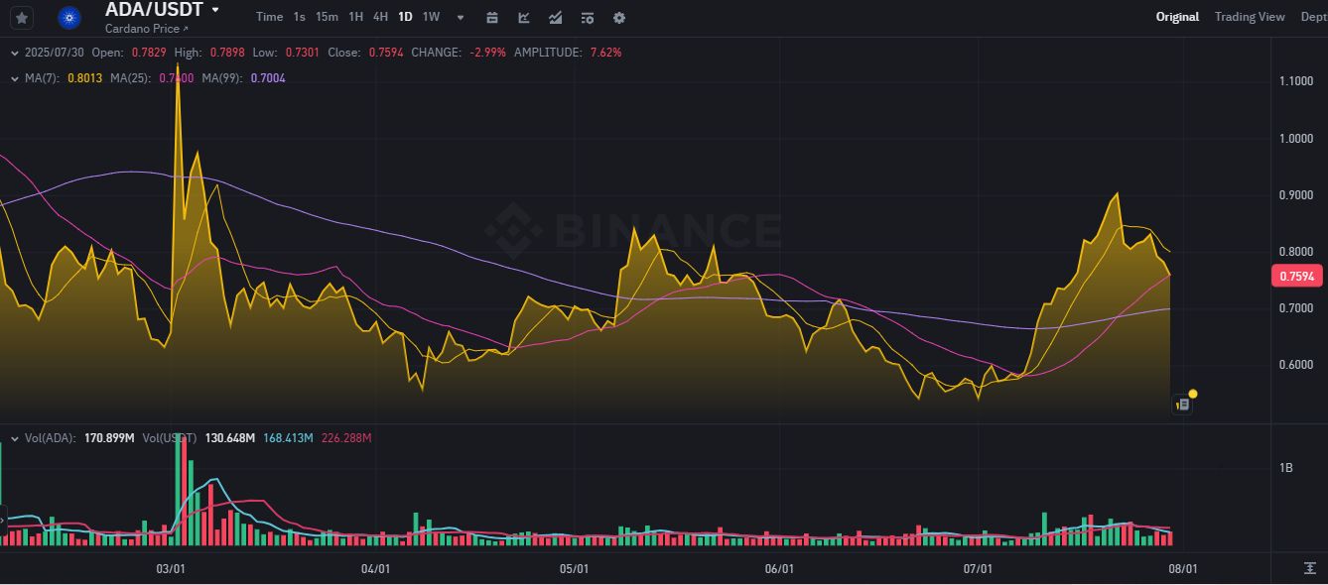Open the Cardano Price external link arrow

point(185,30)
